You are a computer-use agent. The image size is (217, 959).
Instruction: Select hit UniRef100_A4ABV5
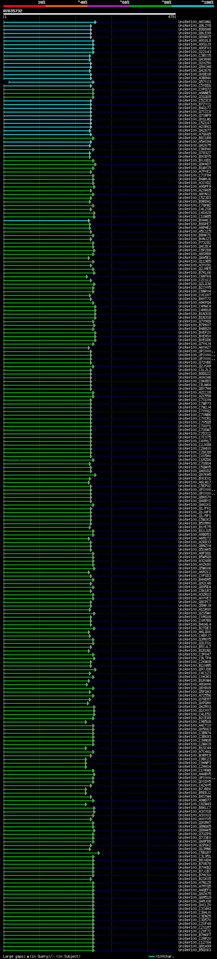pos(195,774)
